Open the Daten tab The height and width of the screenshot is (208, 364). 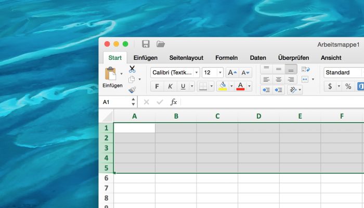coord(258,58)
